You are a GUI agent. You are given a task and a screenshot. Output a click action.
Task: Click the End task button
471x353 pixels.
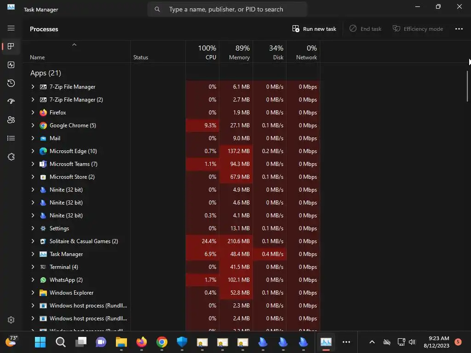click(365, 29)
